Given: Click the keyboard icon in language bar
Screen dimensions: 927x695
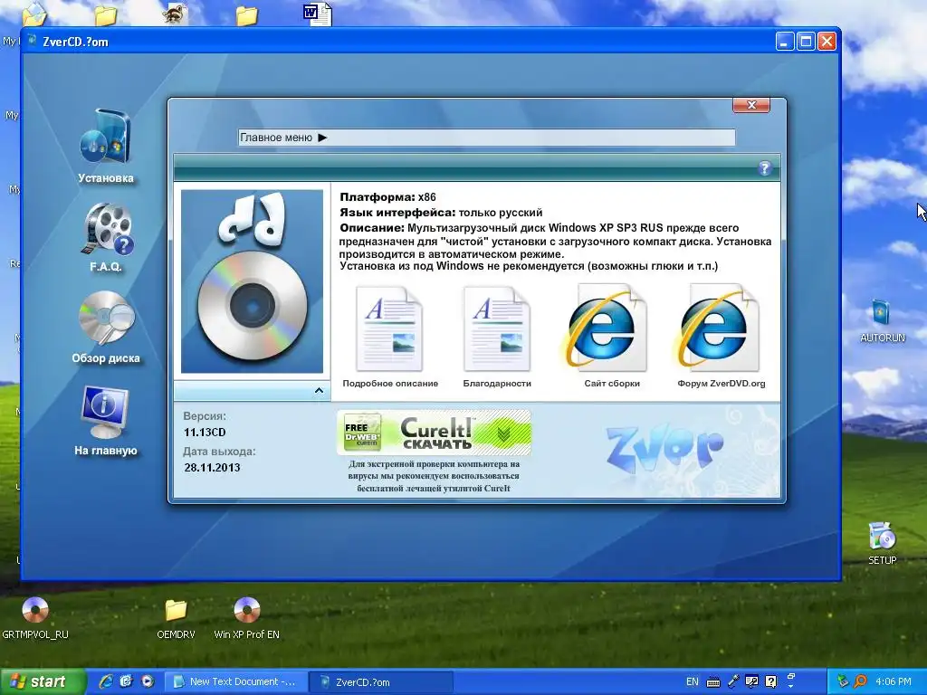Looking at the screenshot, I should coord(713,682).
